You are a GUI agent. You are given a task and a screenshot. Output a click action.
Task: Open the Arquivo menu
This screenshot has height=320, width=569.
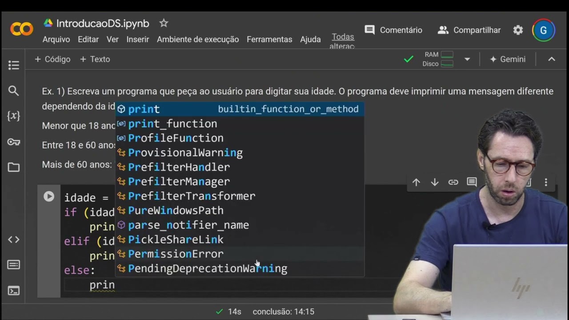coord(56,40)
